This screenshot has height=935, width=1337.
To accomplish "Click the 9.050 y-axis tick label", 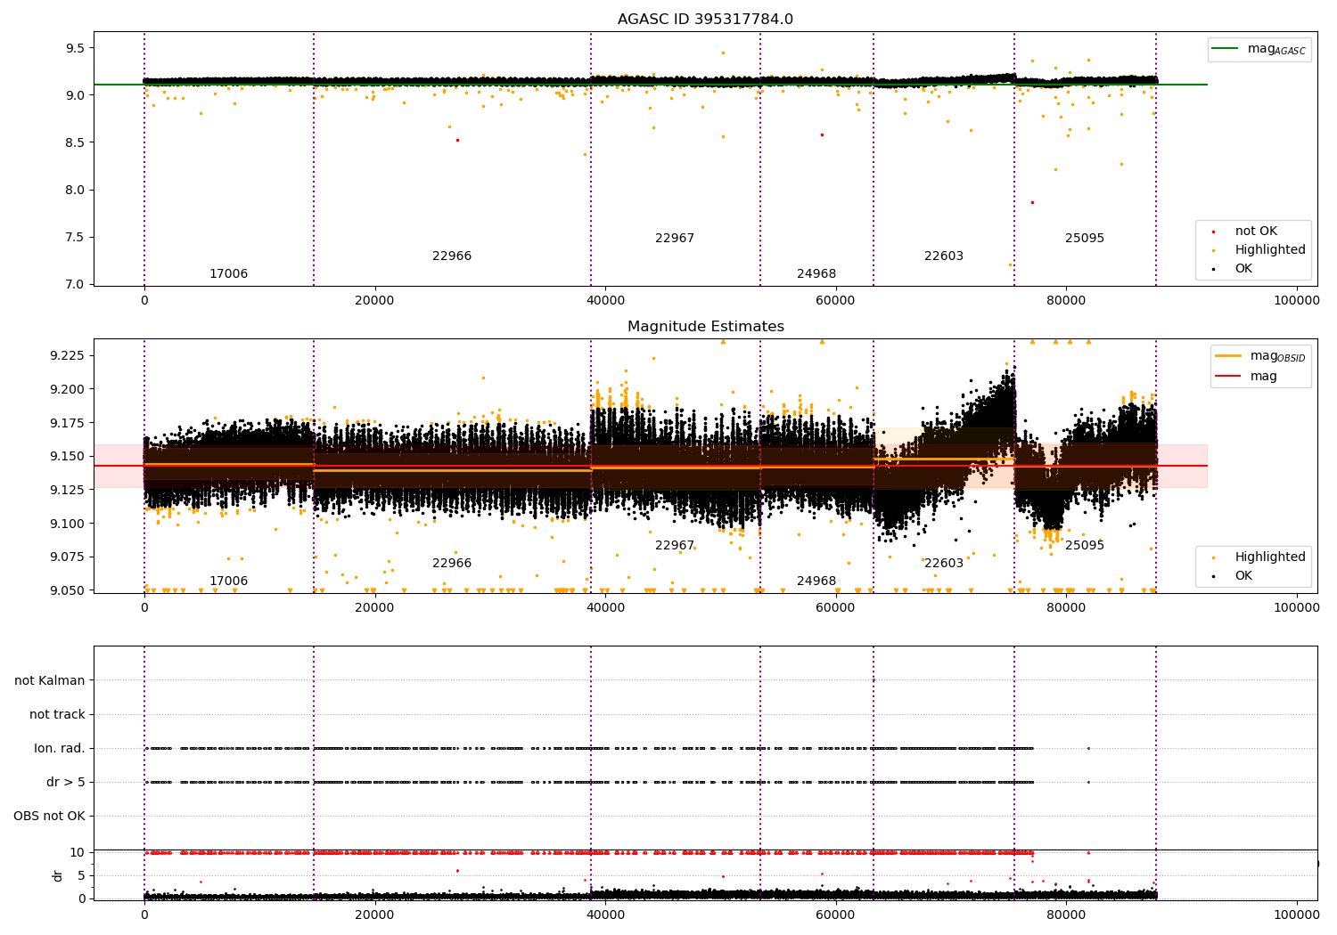I will [68, 590].
